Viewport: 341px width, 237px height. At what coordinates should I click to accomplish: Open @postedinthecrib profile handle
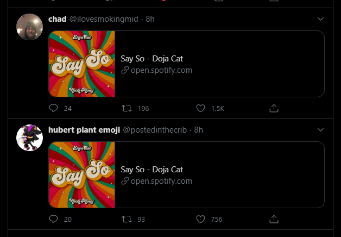coord(156,130)
